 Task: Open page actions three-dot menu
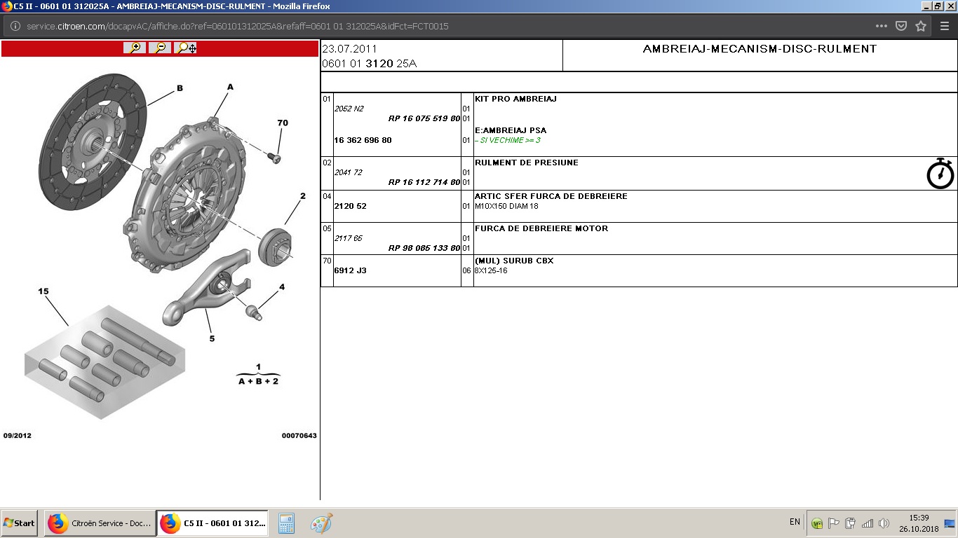882,26
